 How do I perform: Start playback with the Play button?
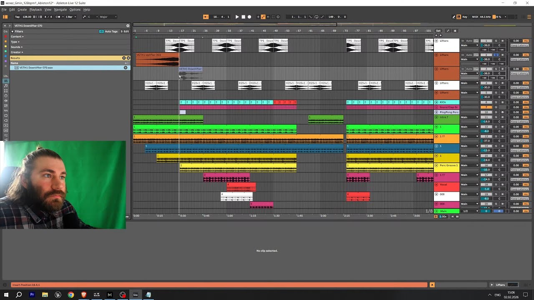(237, 17)
